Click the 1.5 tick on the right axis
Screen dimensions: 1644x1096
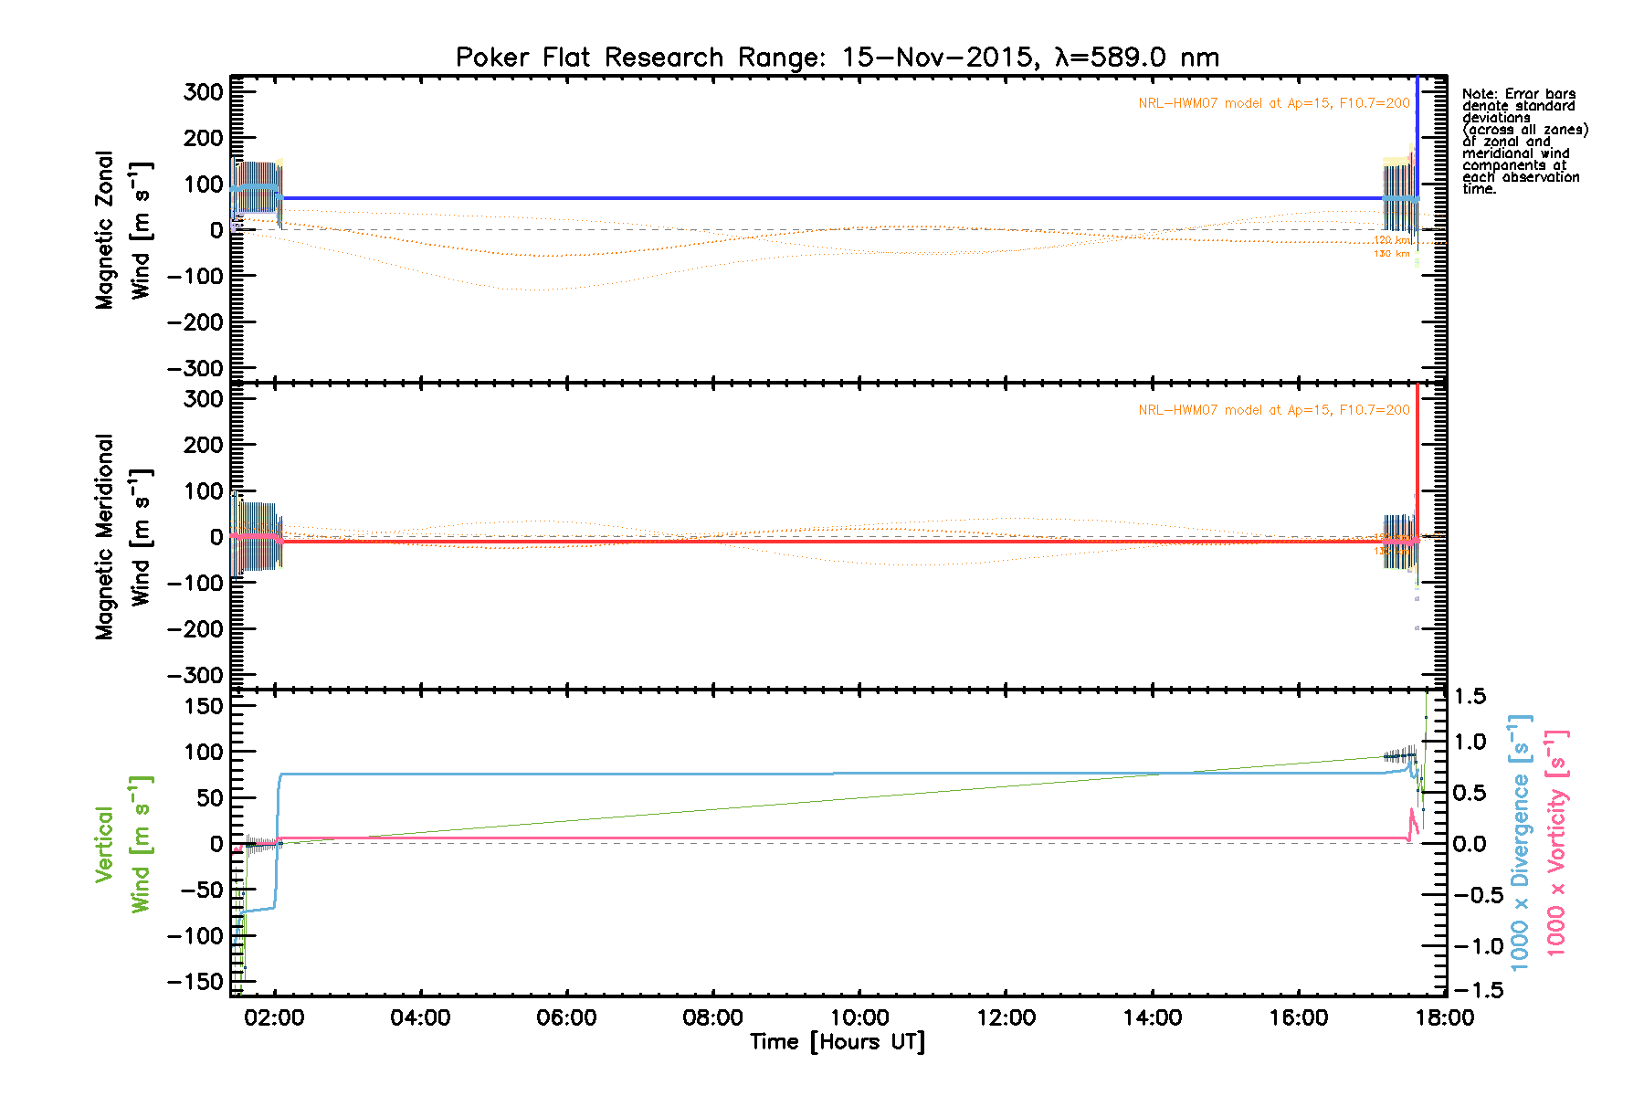pos(1470,697)
